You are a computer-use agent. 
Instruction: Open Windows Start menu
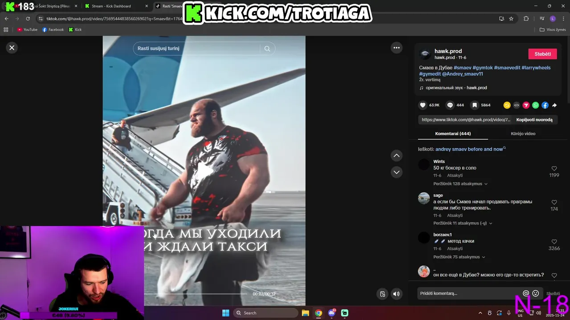(226, 313)
